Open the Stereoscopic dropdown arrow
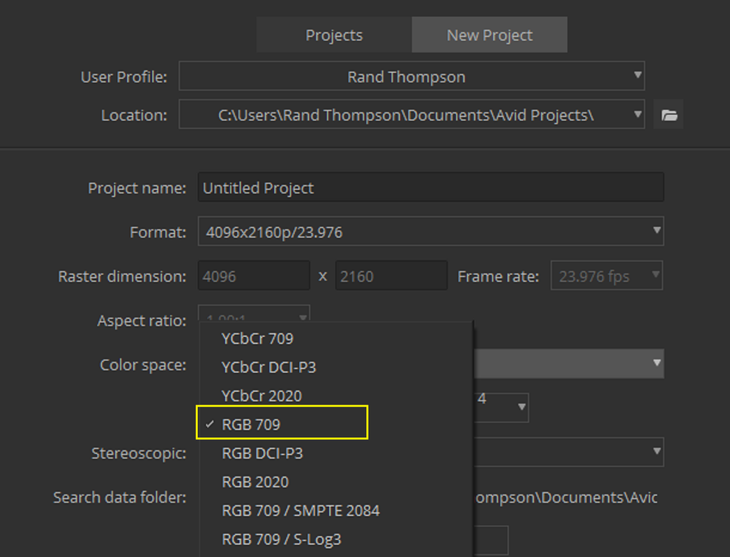 click(656, 451)
